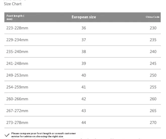Select European size 36
Screen dimensions: 166x139
(84, 28)
